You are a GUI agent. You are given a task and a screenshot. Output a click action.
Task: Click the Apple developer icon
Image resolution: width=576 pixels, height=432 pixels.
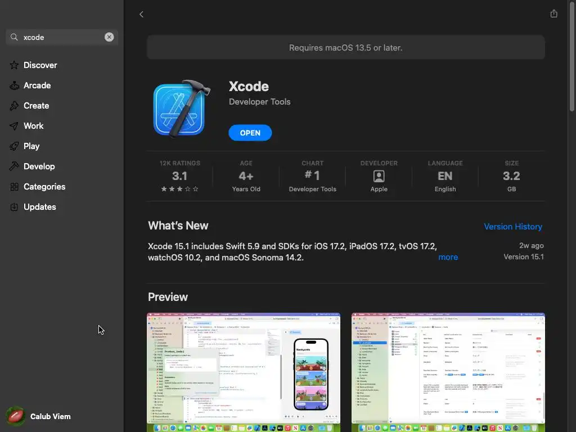[x=379, y=176]
